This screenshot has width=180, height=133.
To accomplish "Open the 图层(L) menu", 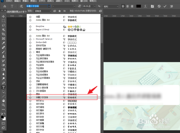I will (34, 1).
